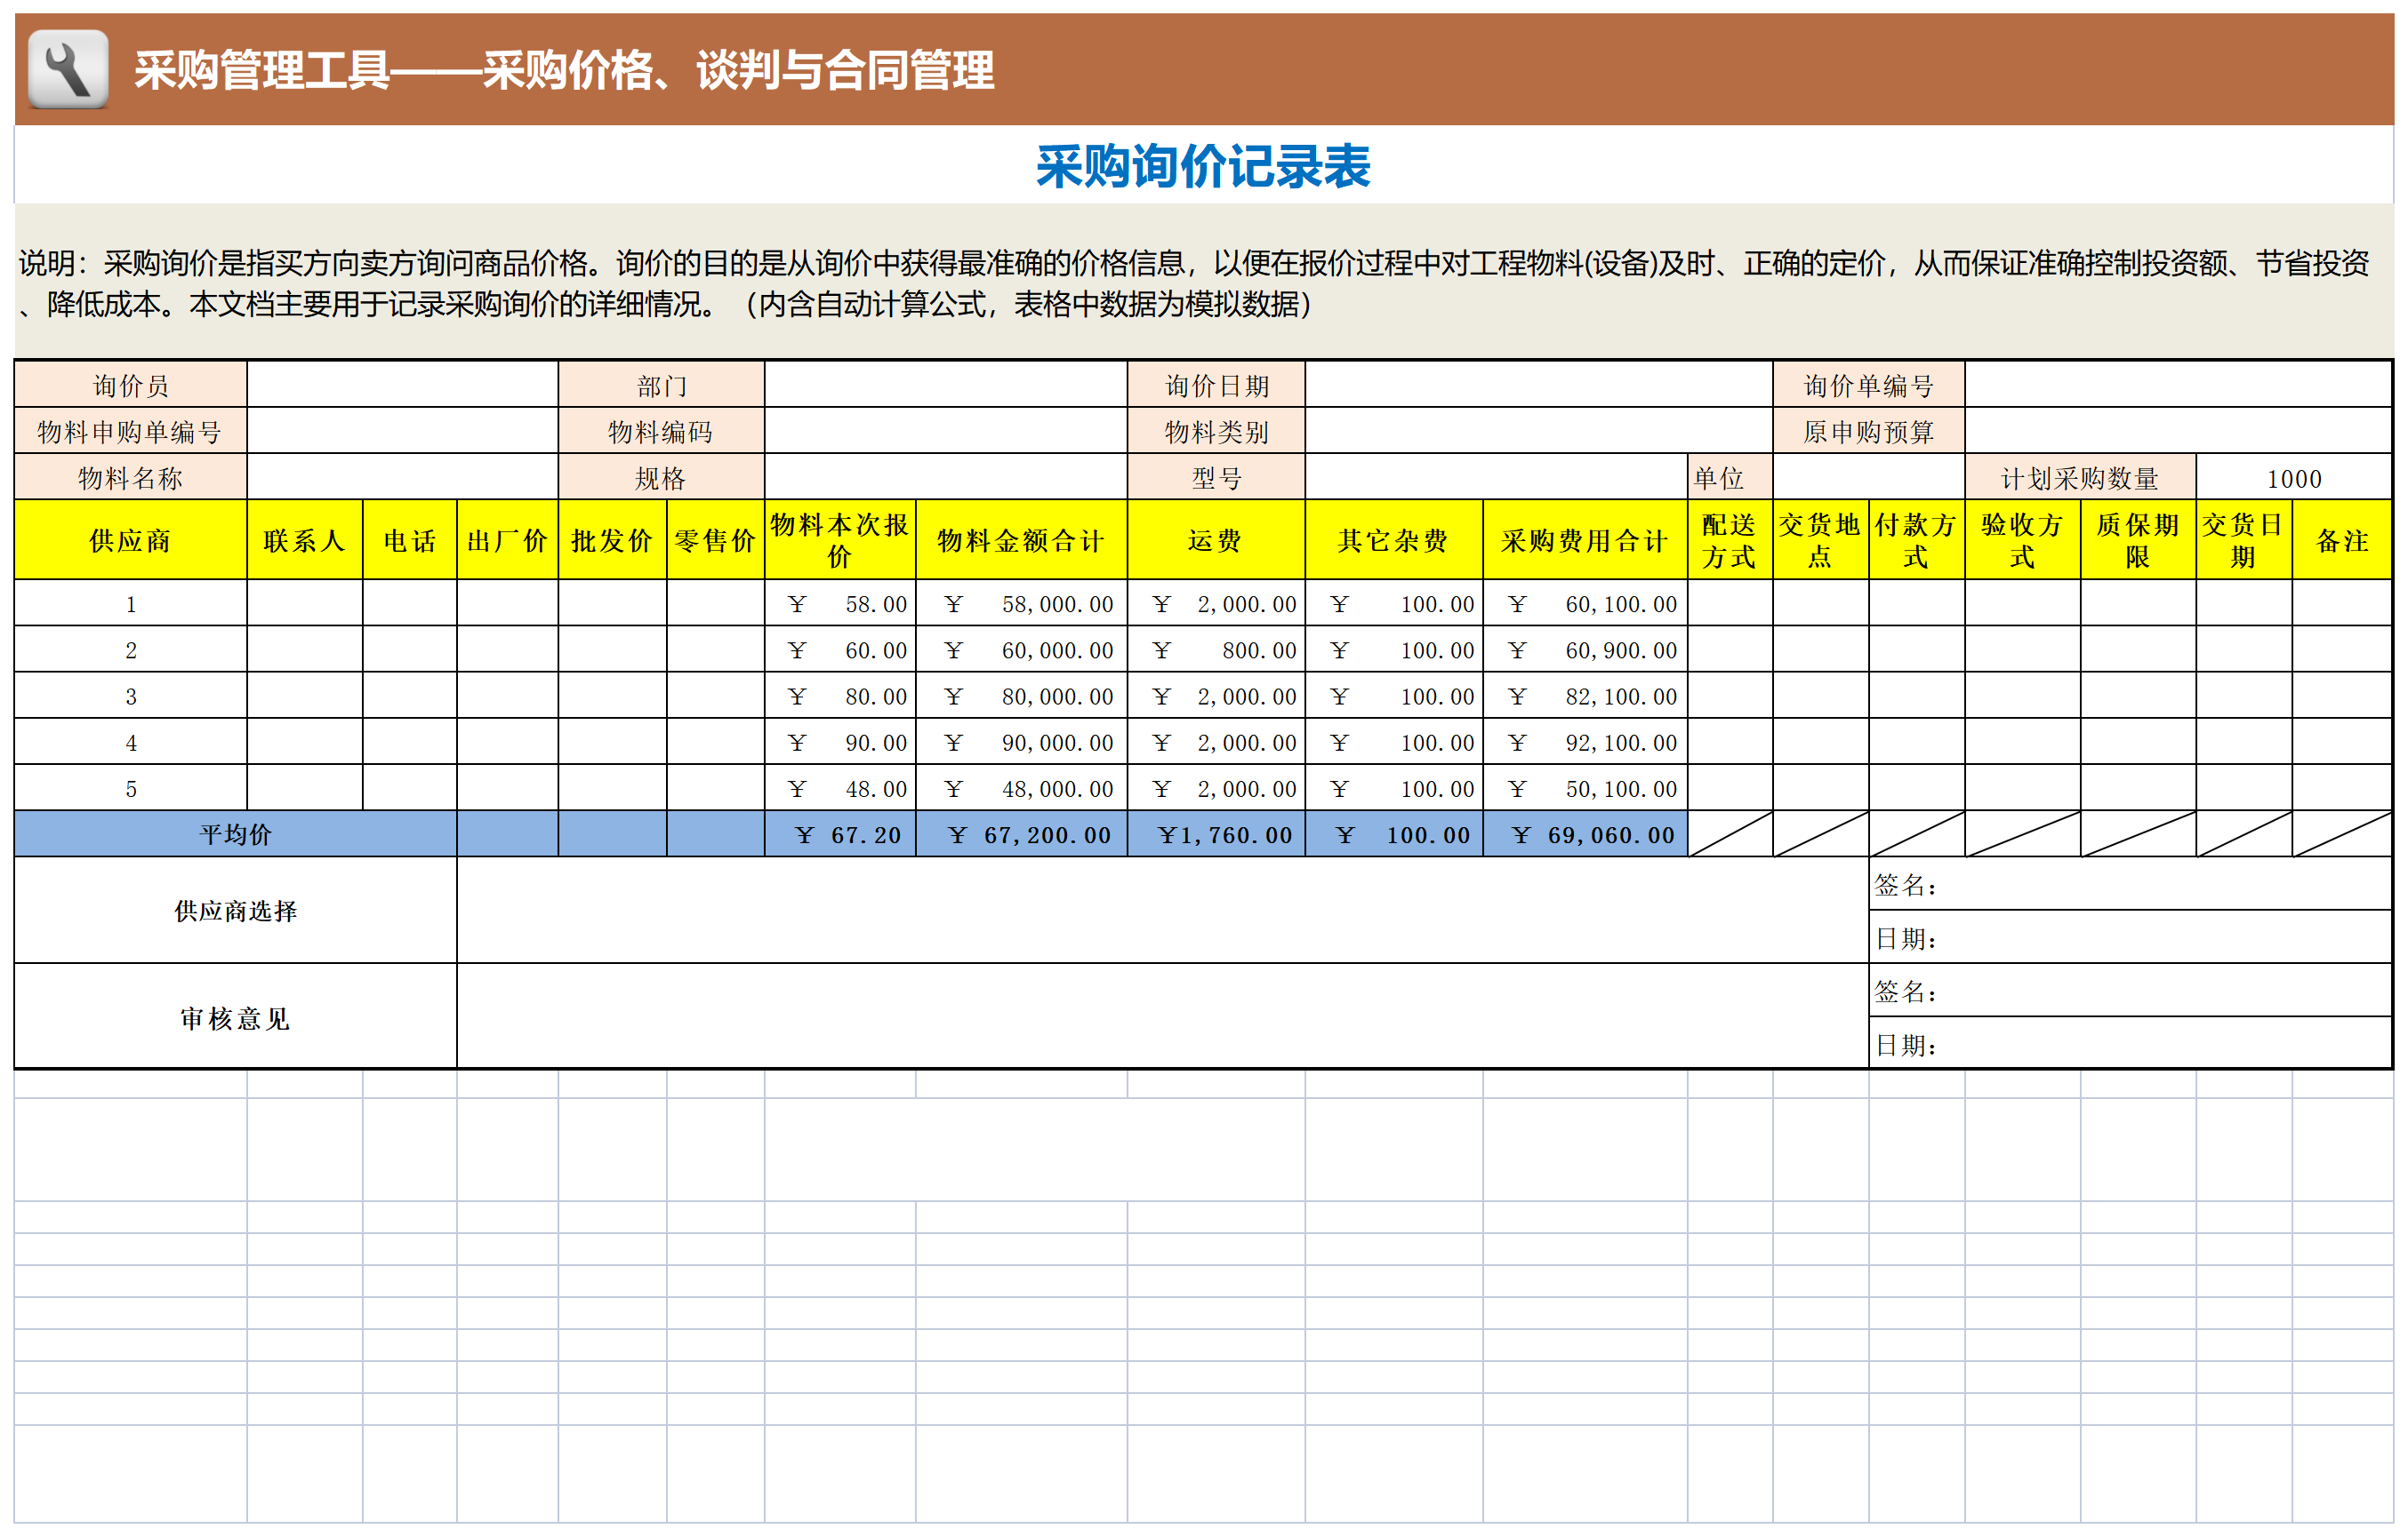Click the ¥82,100.00 purchase total cell
This screenshot has width=2408, height=1537.
tap(1585, 696)
